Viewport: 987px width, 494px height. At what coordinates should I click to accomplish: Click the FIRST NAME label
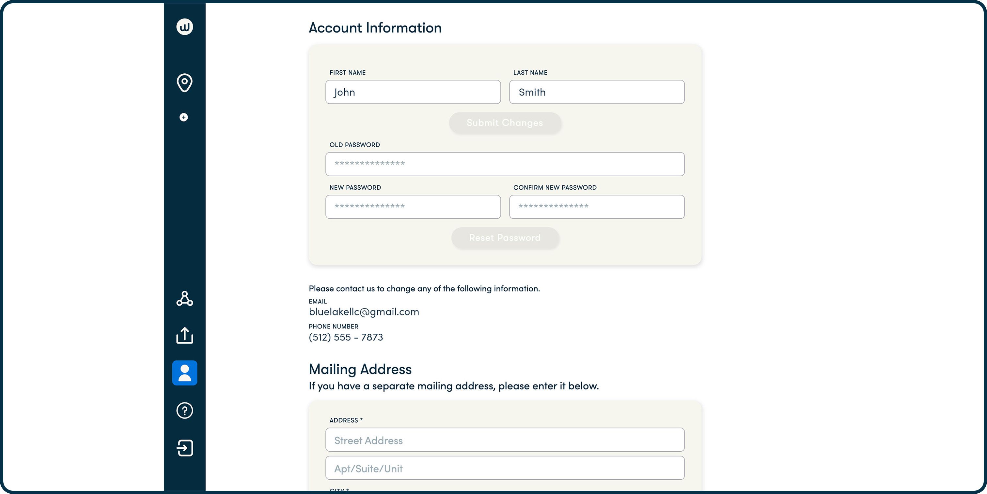[348, 73]
